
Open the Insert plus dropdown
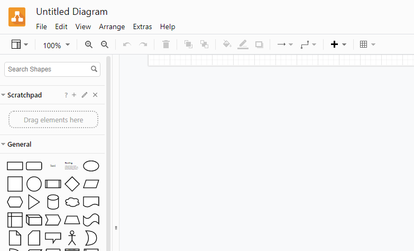[338, 44]
